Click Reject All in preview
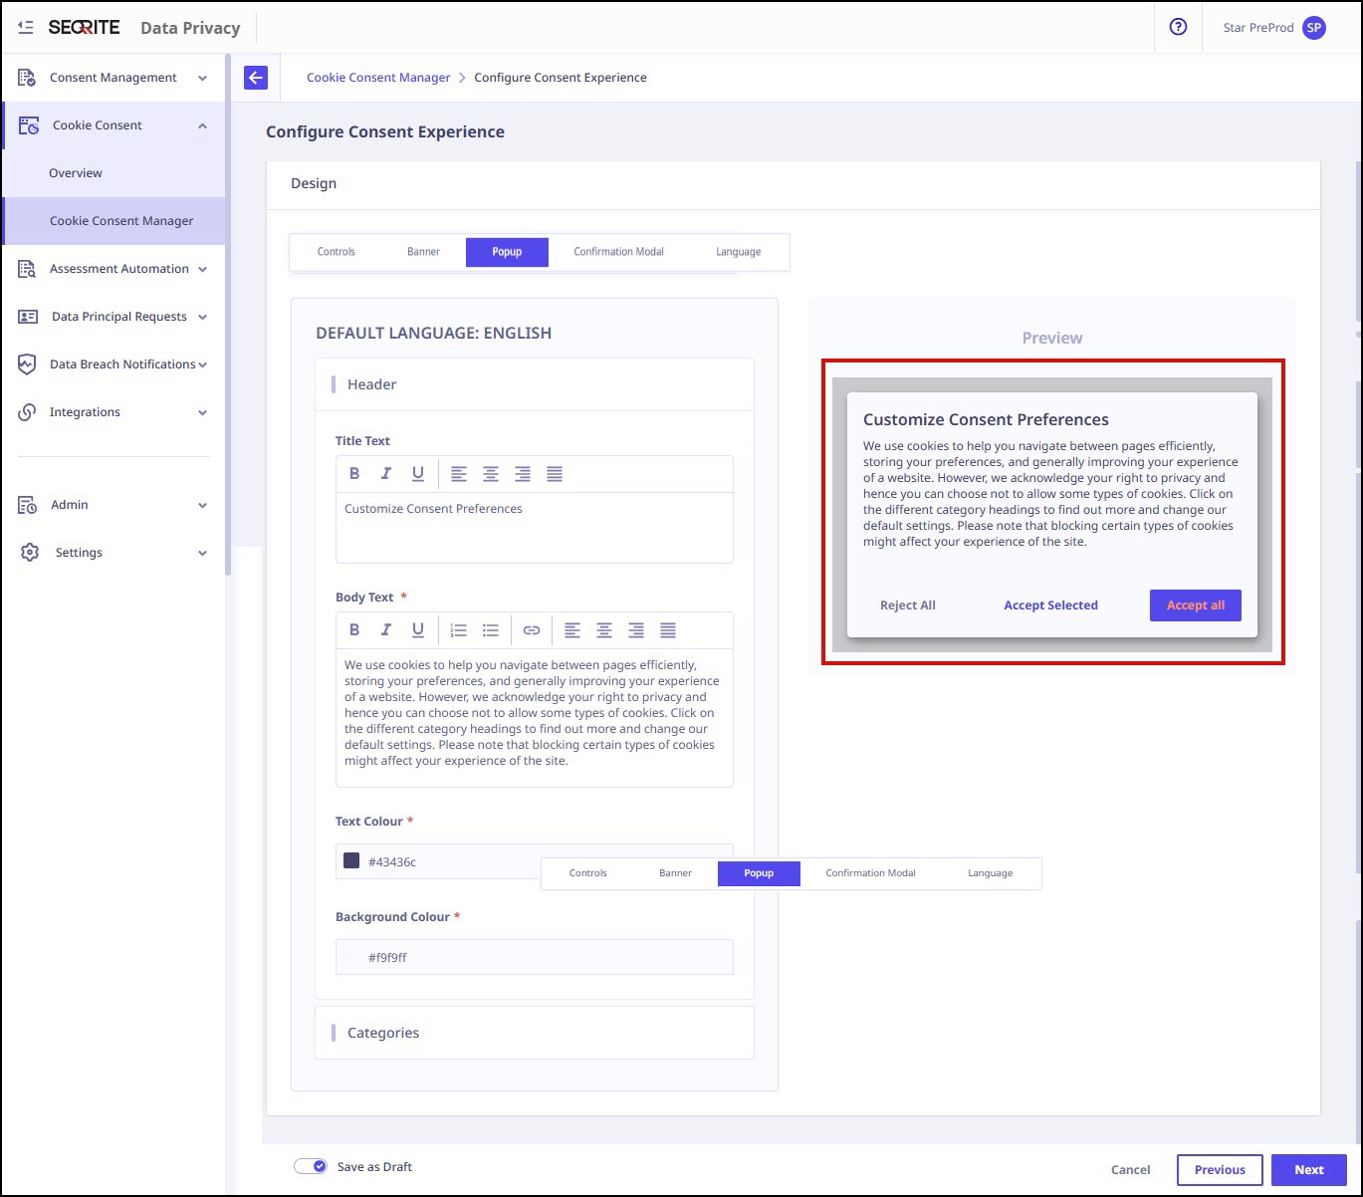1363x1197 pixels. (908, 605)
